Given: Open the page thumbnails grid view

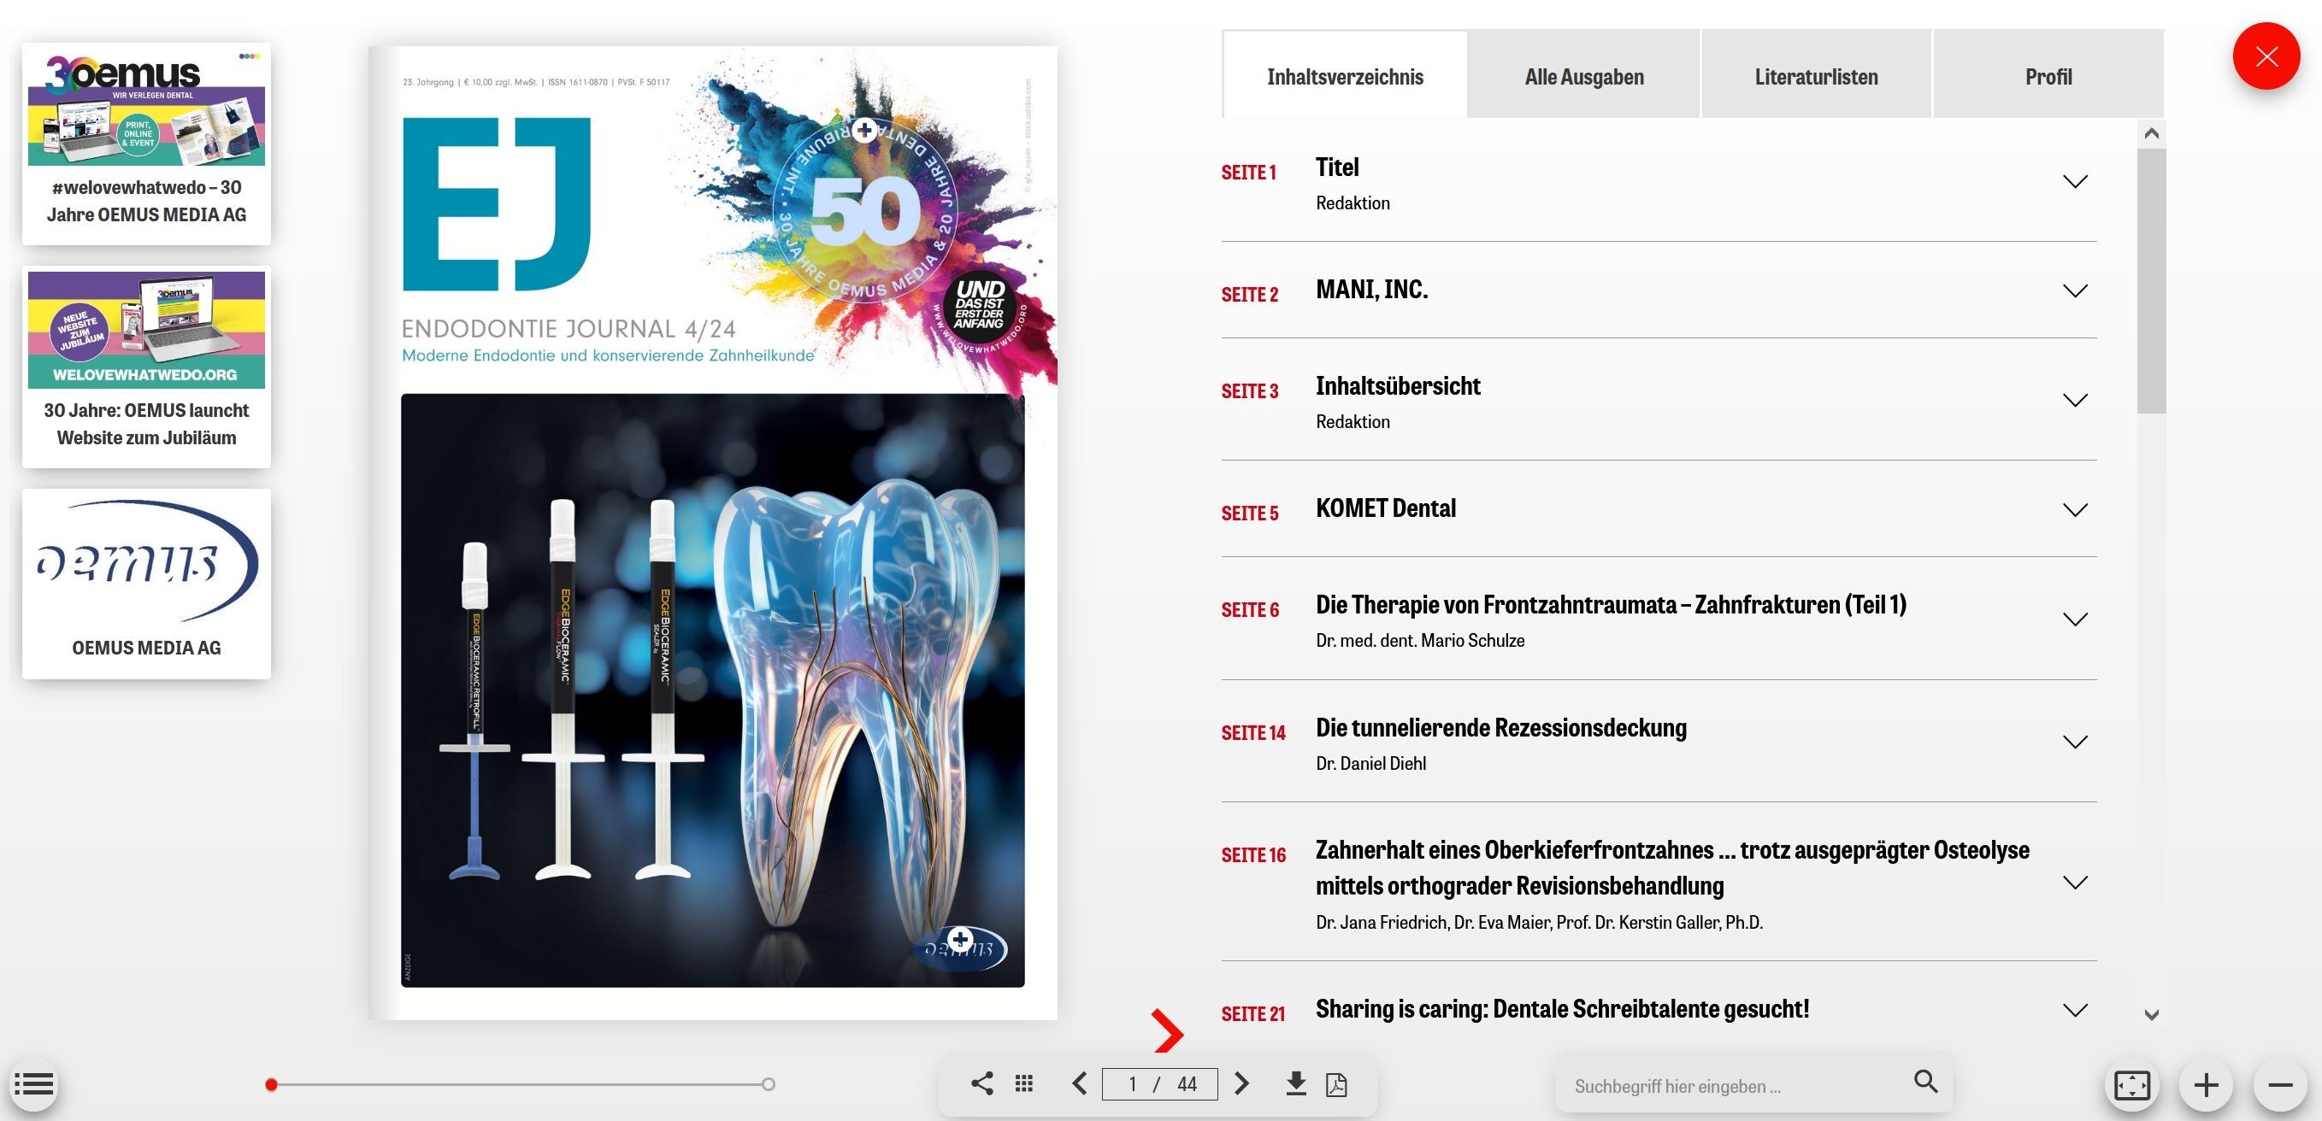Looking at the screenshot, I should coord(1024,1083).
